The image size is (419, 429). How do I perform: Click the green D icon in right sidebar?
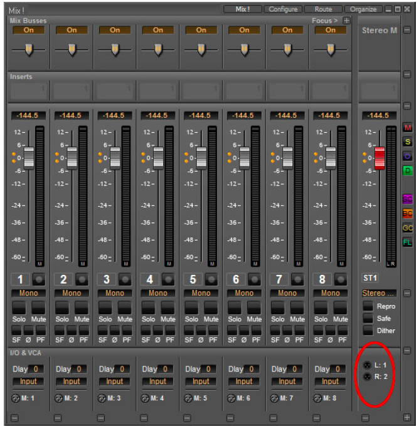coord(408,170)
